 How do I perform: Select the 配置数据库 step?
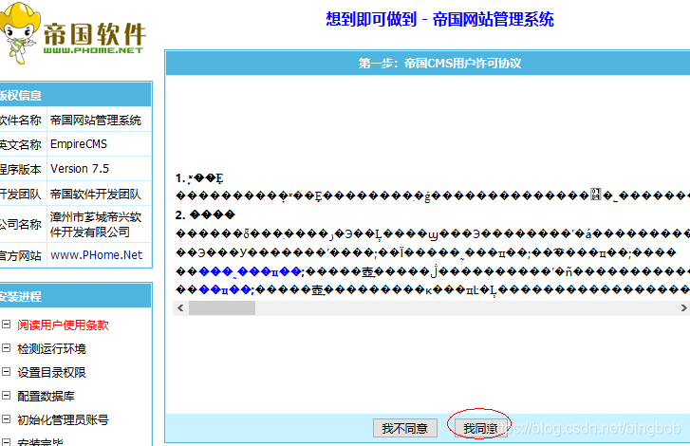[46, 397]
